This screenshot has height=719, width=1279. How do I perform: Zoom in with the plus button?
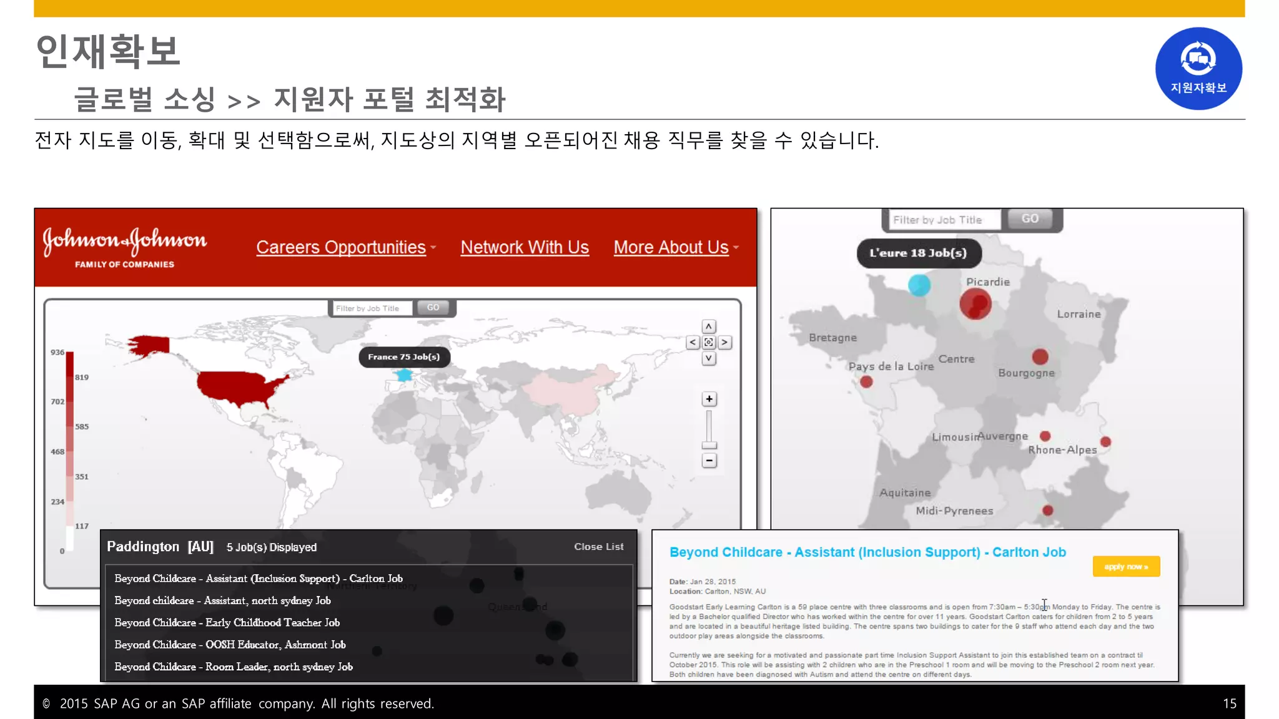tap(709, 399)
